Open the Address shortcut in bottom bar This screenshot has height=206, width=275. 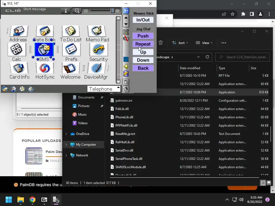13,89
